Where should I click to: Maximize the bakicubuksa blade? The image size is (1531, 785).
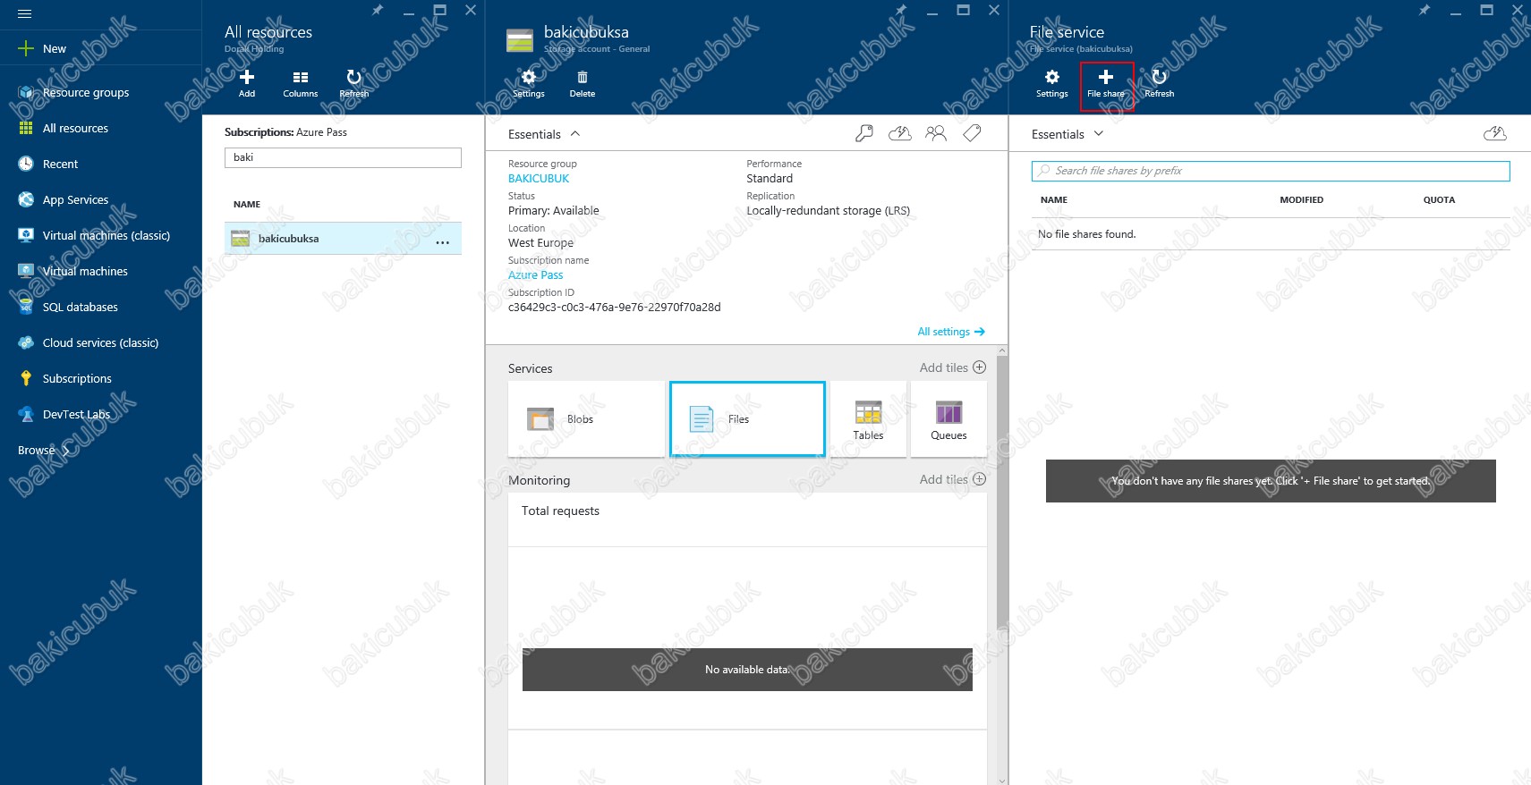tap(963, 10)
